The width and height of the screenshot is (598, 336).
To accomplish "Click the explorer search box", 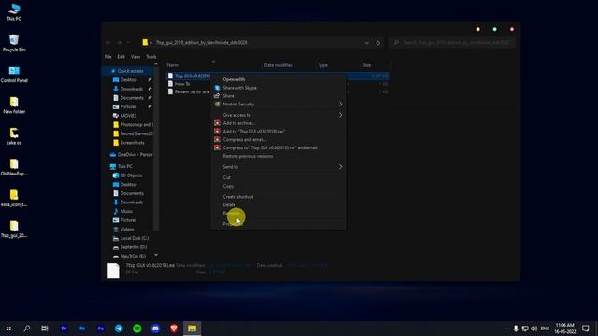I will (x=452, y=43).
